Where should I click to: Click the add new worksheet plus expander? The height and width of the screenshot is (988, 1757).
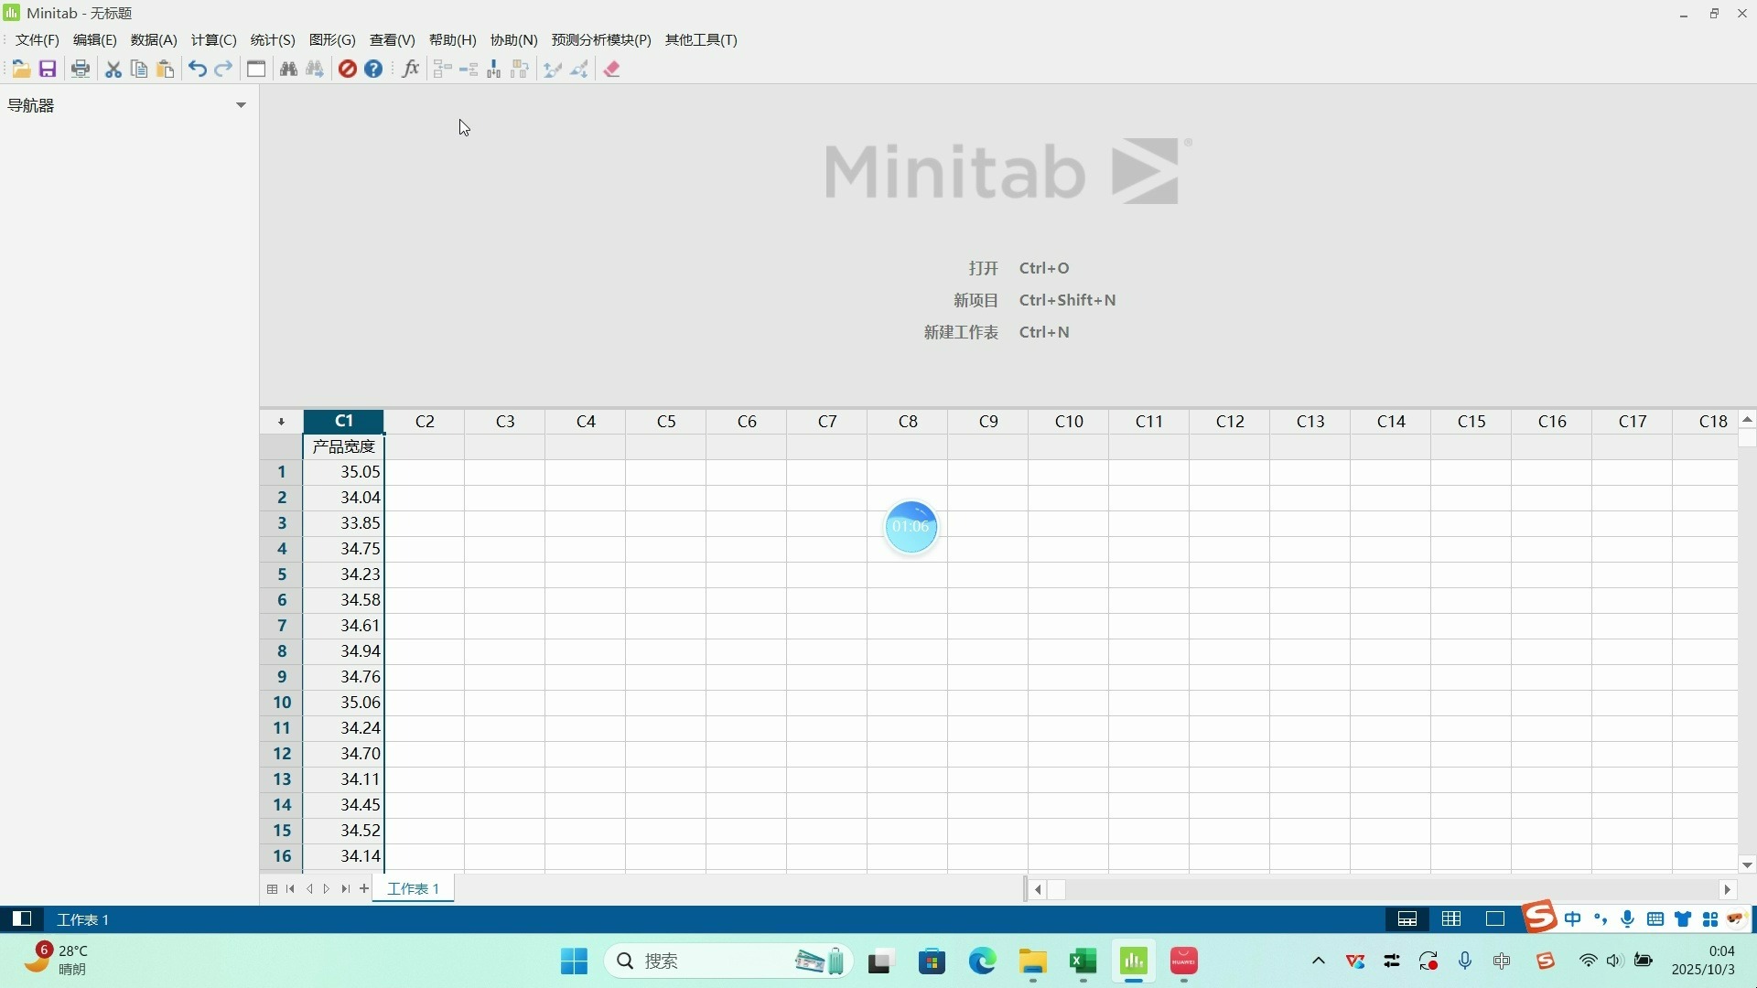coord(364,888)
